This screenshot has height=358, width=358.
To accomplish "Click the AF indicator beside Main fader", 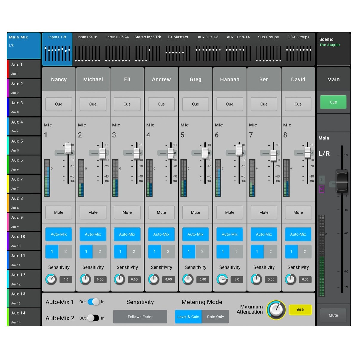I will pos(321,189).
